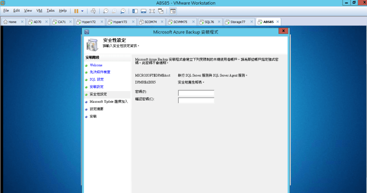The width and height of the screenshot is (367, 193).
Task: Open the snapshot manager icon
Action: tap(123, 10)
